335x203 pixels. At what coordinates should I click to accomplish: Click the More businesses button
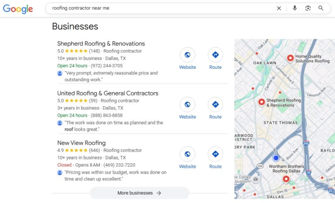pos(140,193)
